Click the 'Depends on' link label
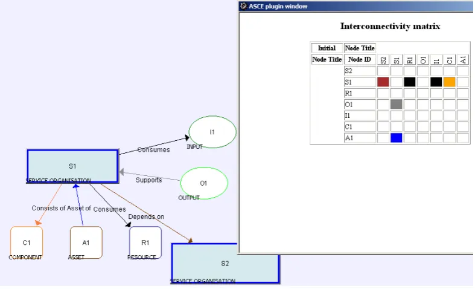 146,216
